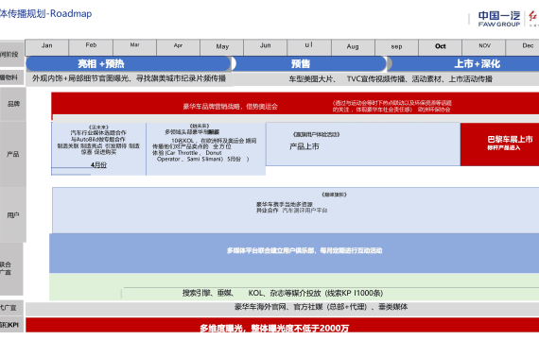Click the 品牌 row label
The height and width of the screenshot is (340, 539).
point(13,104)
